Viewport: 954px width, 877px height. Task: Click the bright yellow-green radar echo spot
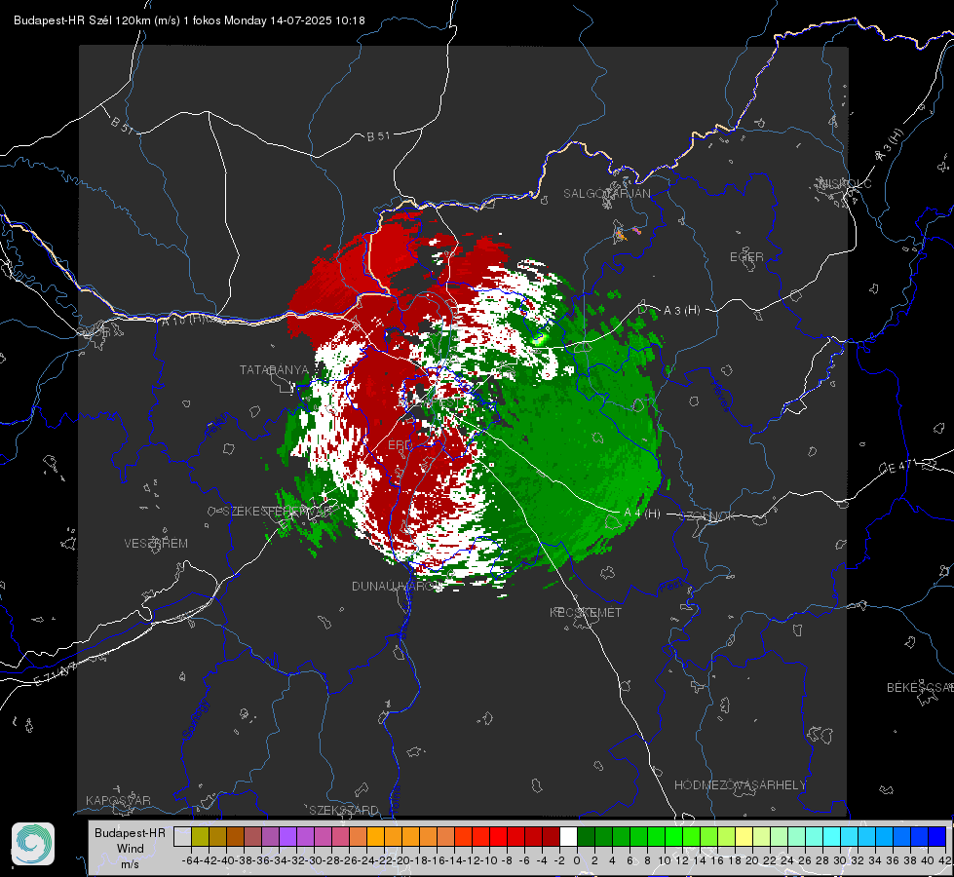point(539,340)
